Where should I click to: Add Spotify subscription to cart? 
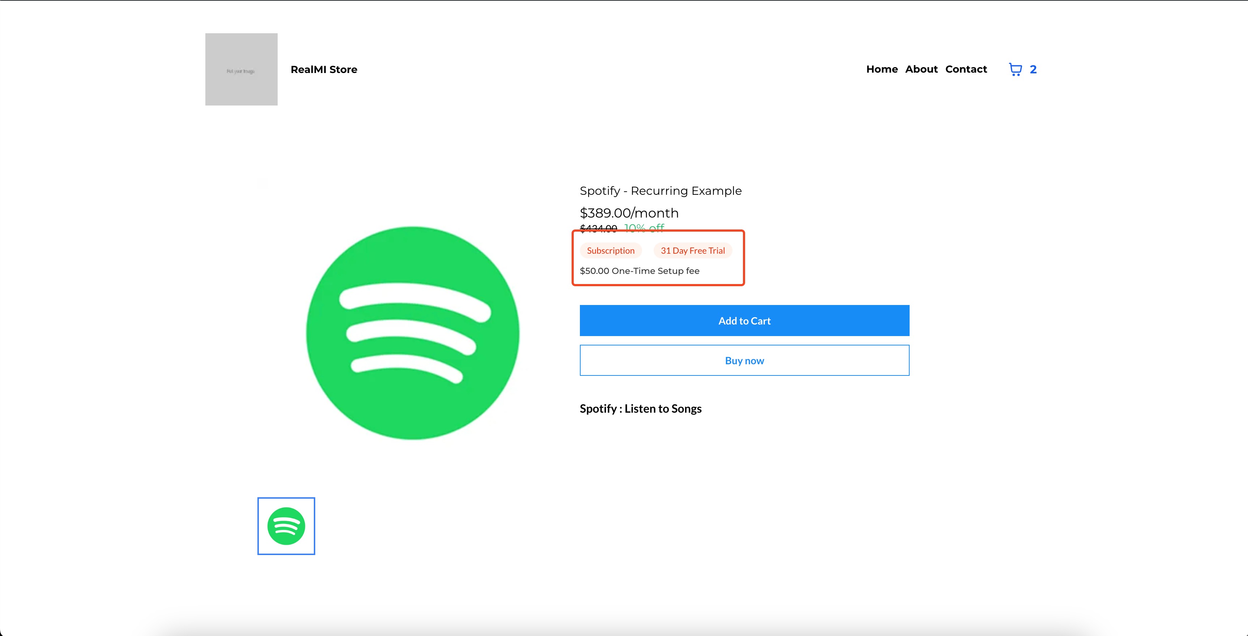pyautogui.click(x=744, y=321)
